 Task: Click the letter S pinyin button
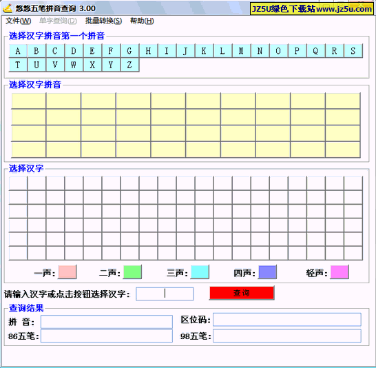[353, 51]
